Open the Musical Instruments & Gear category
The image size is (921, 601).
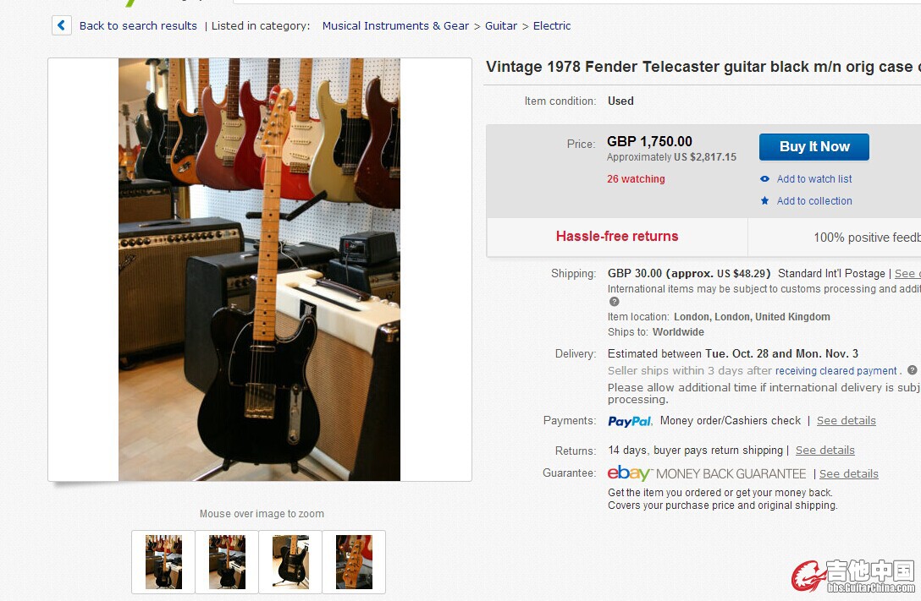[395, 26]
